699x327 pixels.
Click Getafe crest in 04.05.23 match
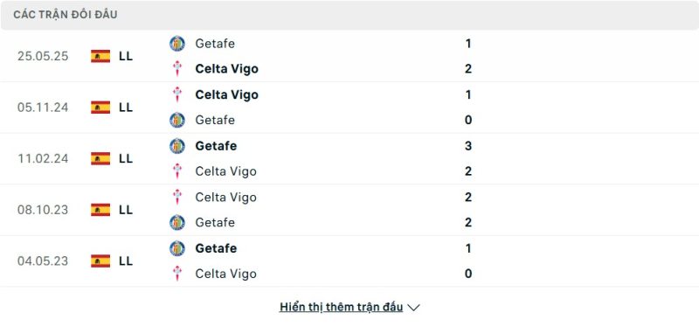tap(177, 248)
